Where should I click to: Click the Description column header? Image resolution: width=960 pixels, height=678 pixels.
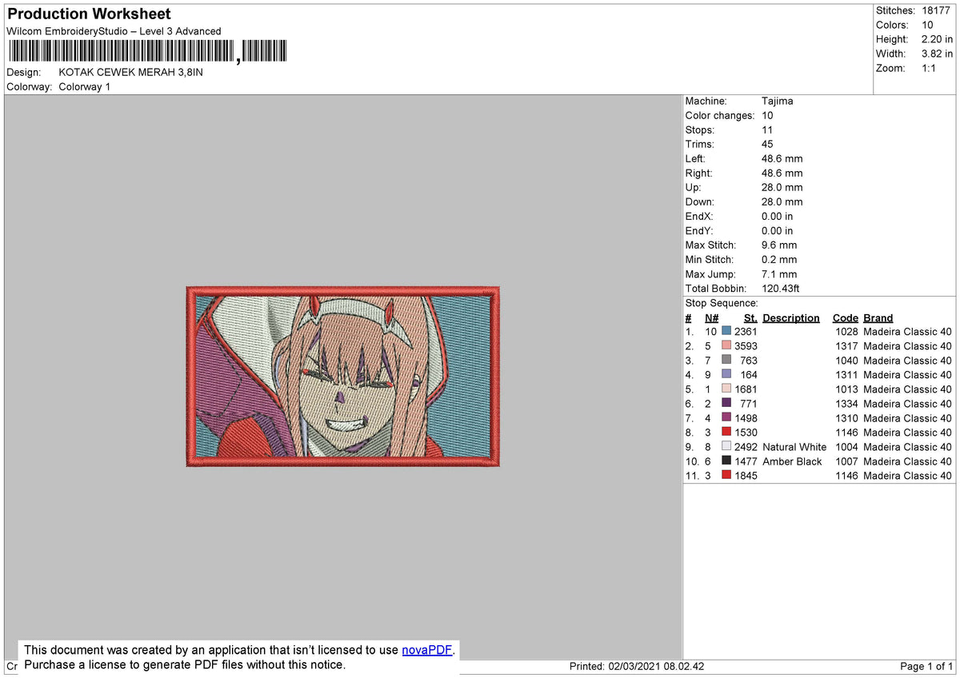[791, 317]
